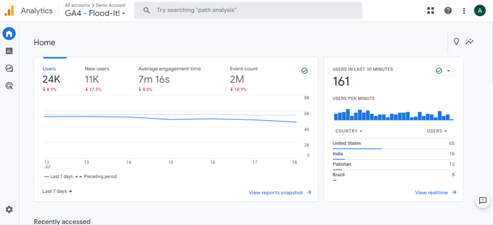Viewport: 493px width, 225px height.
Task: Click in the search bar field
Action: [248, 10]
